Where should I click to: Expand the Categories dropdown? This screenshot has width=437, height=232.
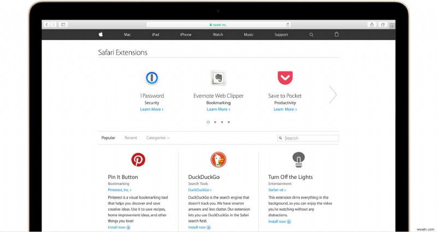coord(158,138)
